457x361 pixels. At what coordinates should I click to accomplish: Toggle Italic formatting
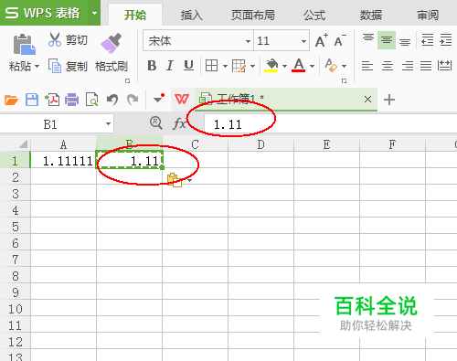tap(170, 66)
